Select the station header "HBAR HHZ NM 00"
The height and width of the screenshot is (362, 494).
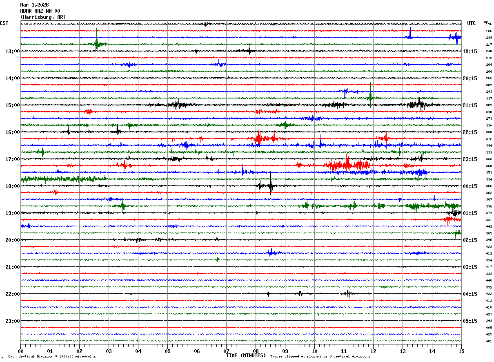40,11
